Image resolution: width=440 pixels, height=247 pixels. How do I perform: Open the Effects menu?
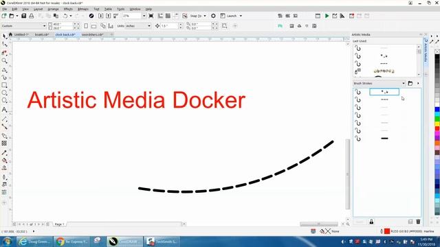coord(68,9)
